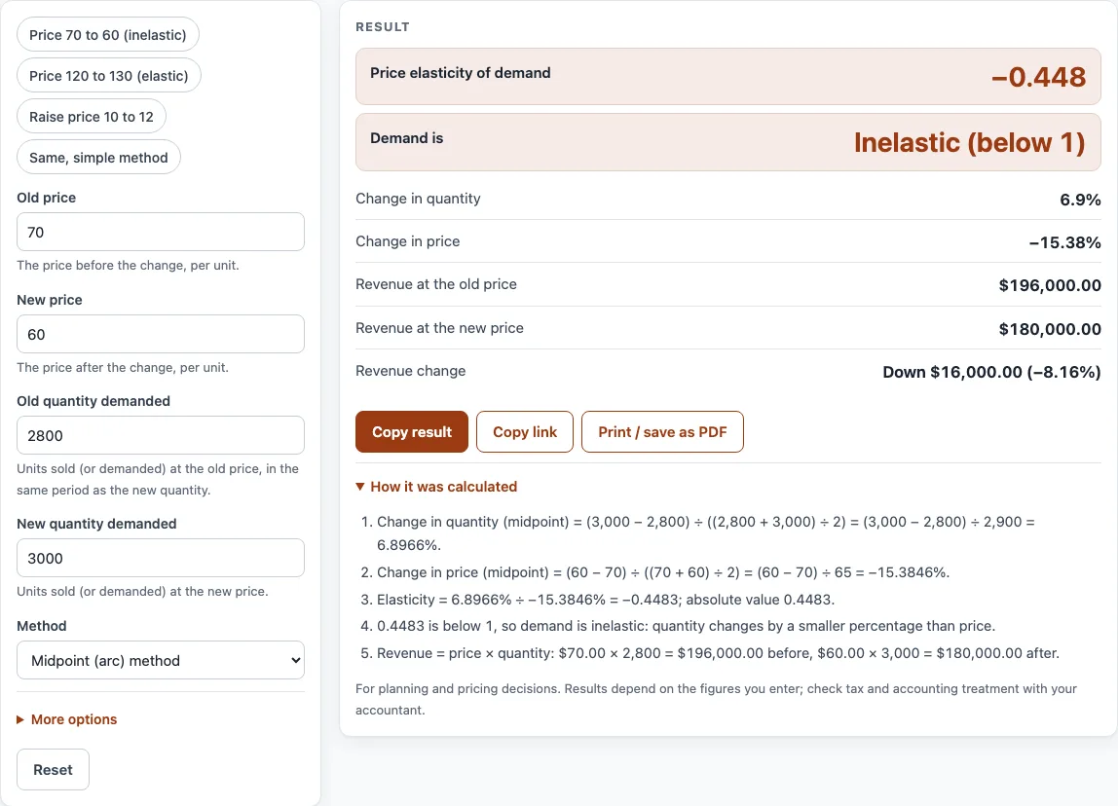This screenshot has width=1118, height=806.
Task: Select the 'Raise price 10 to 12' example
Action: pos(92,116)
